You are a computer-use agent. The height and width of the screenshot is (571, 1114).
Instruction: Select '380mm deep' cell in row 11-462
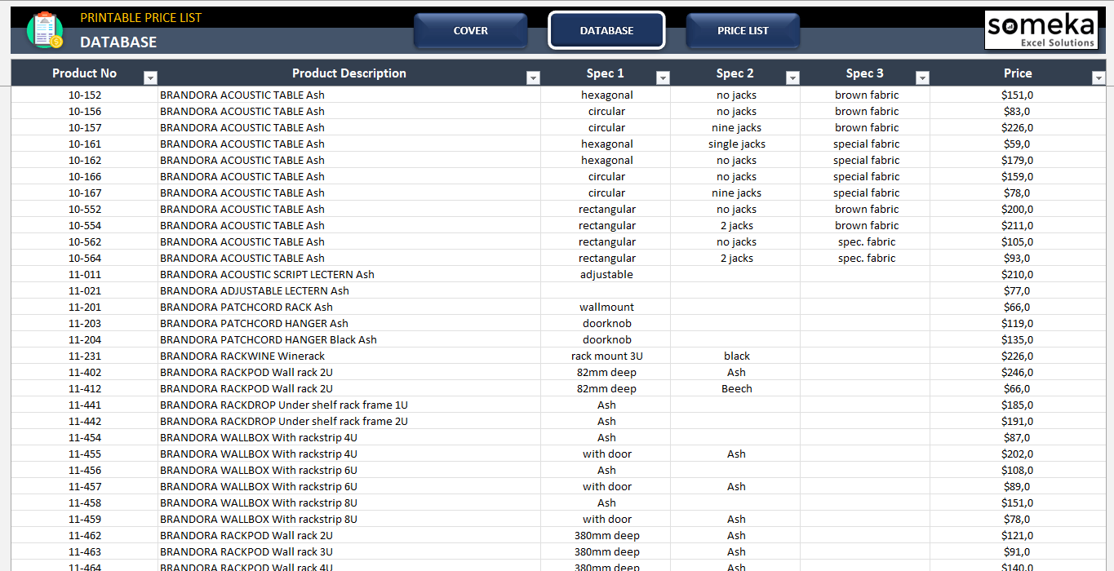[606, 536]
